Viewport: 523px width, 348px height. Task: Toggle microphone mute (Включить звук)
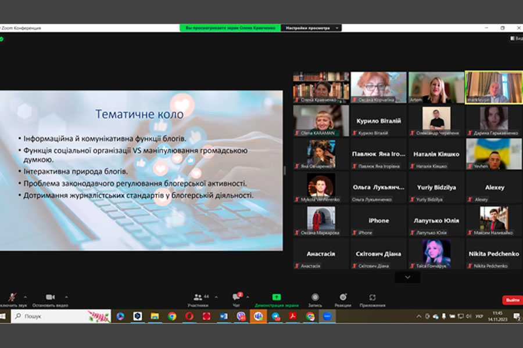pyautogui.click(x=12, y=298)
